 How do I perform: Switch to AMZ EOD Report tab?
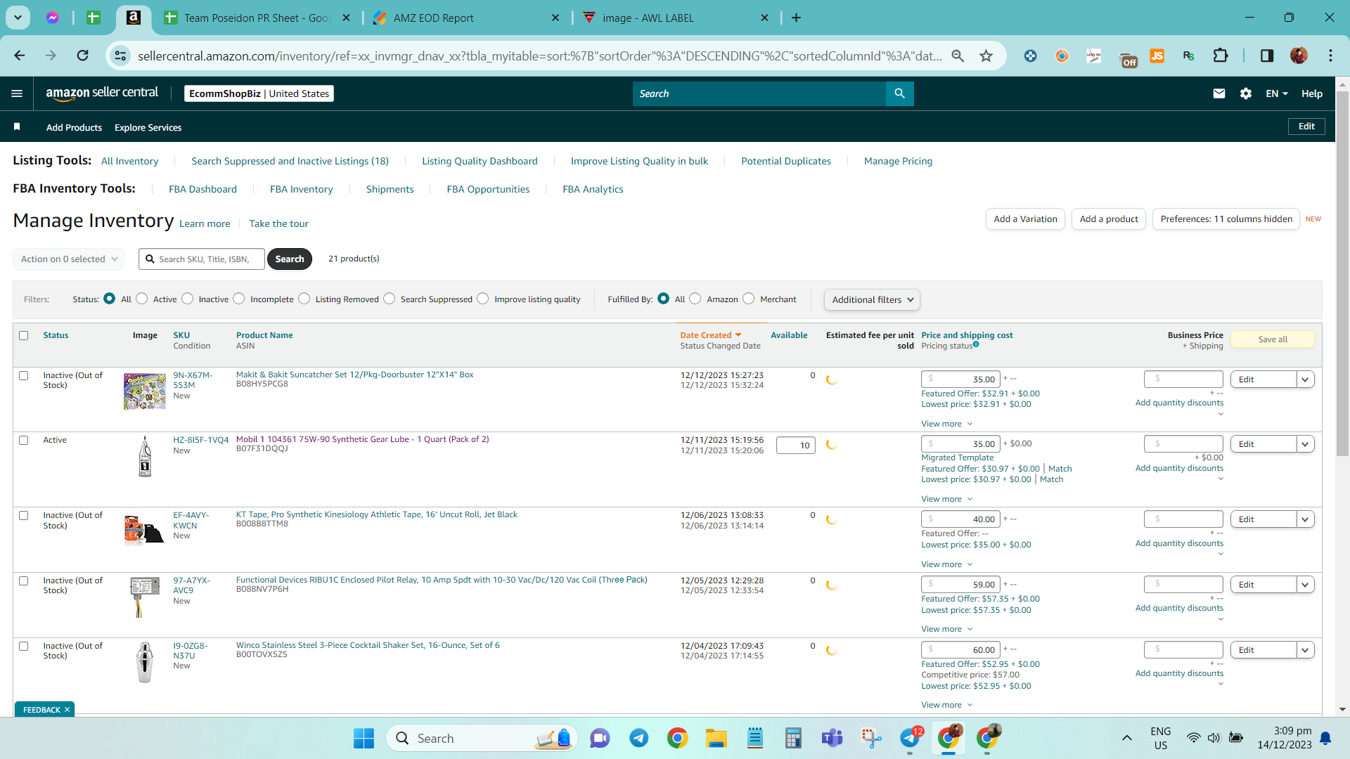coord(465,18)
